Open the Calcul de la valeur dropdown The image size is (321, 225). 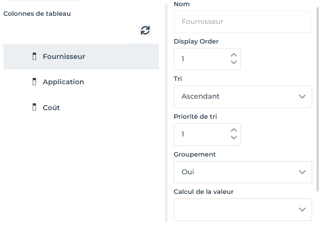pyautogui.click(x=243, y=209)
